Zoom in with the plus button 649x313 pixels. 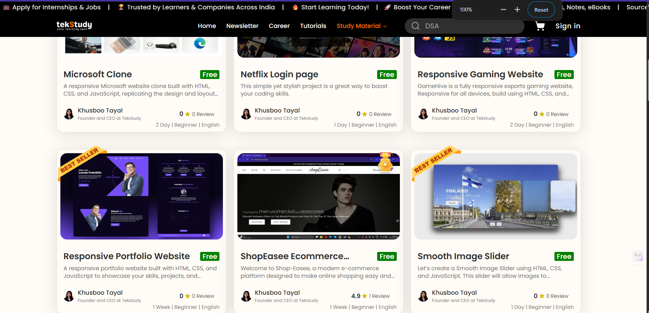[x=517, y=10]
